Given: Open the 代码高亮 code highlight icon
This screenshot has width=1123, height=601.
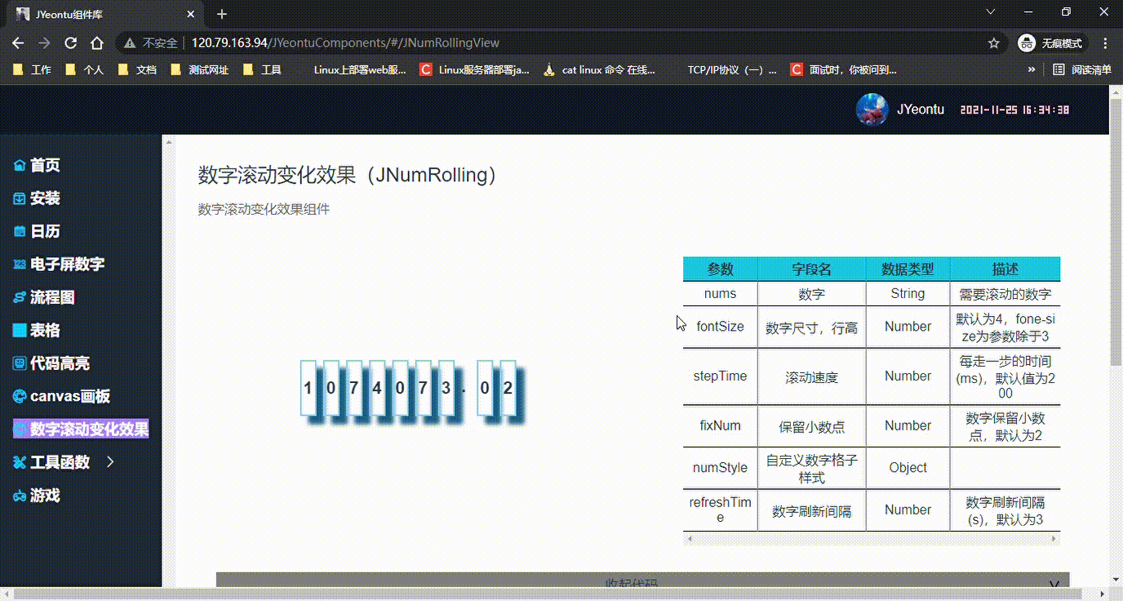Looking at the screenshot, I should (19, 363).
